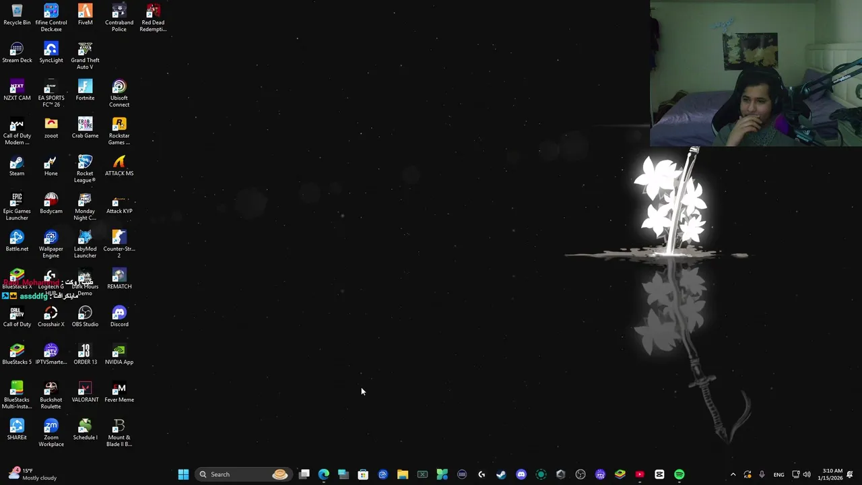Click the taskbar Search box
Image resolution: width=862 pixels, height=485 pixels.
click(x=243, y=474)
